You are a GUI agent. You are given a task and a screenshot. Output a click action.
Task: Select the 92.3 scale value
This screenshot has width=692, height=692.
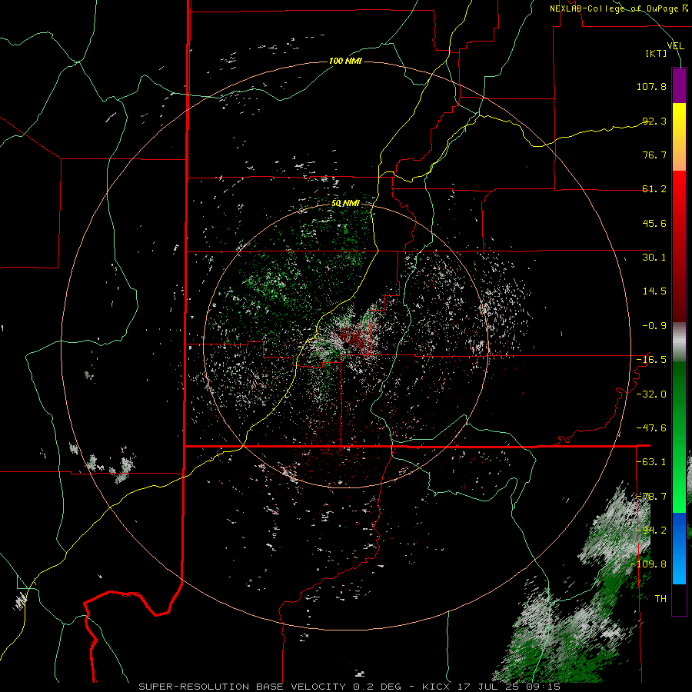[654, 121]
